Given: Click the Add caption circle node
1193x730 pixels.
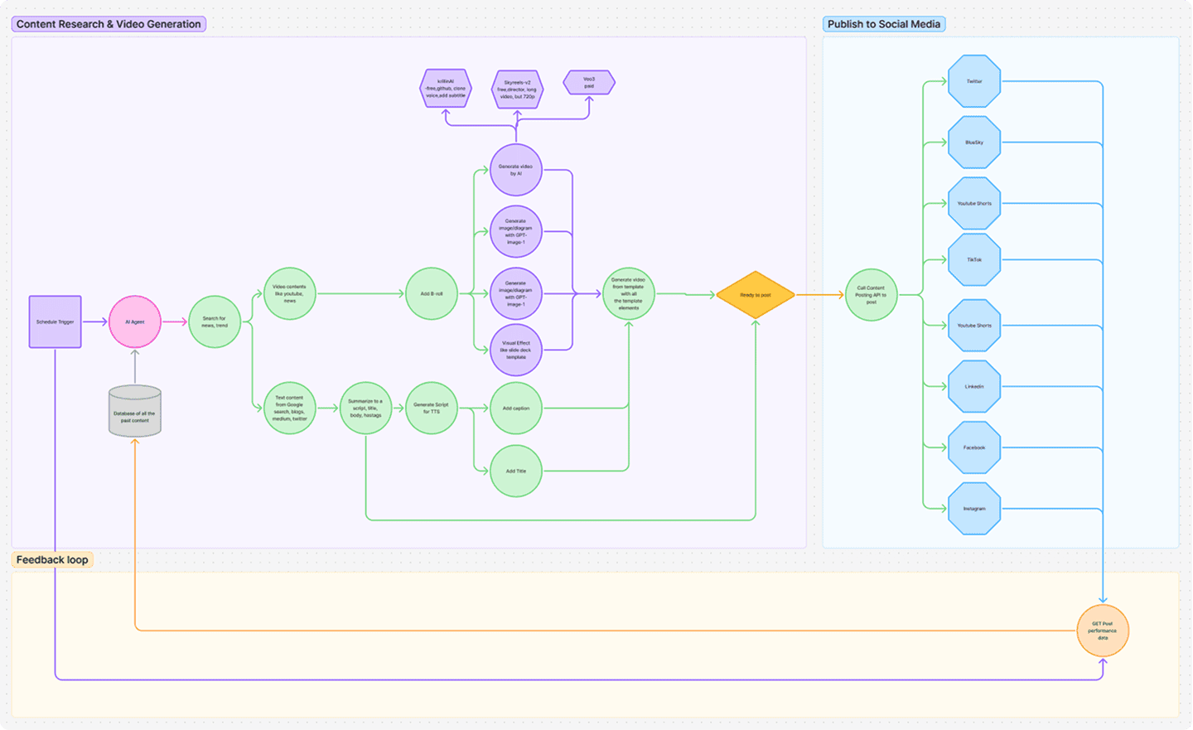Looking at the screenshot, I should (515, 409).
